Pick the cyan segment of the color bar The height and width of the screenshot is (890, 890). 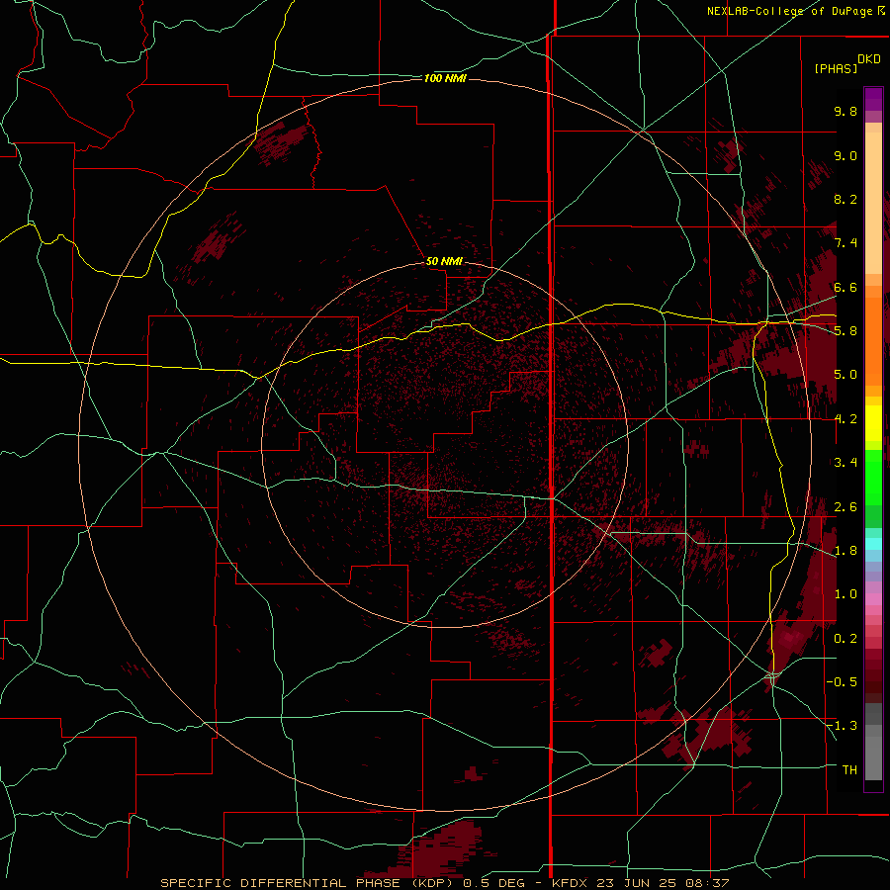(873, 544)
